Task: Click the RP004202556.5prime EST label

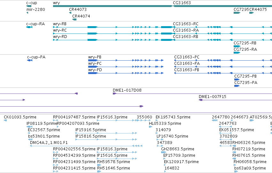Action: pyautogui.click(x=74, y=149)
